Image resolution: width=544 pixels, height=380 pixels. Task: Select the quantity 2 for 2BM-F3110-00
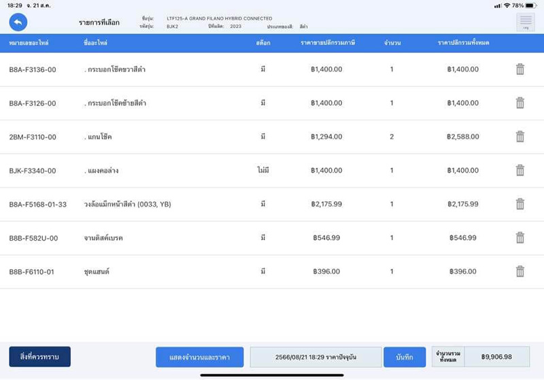coord(392,137)
